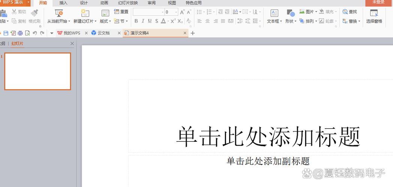Toggle text shadow (S) formatting

(x=156, y=21)
